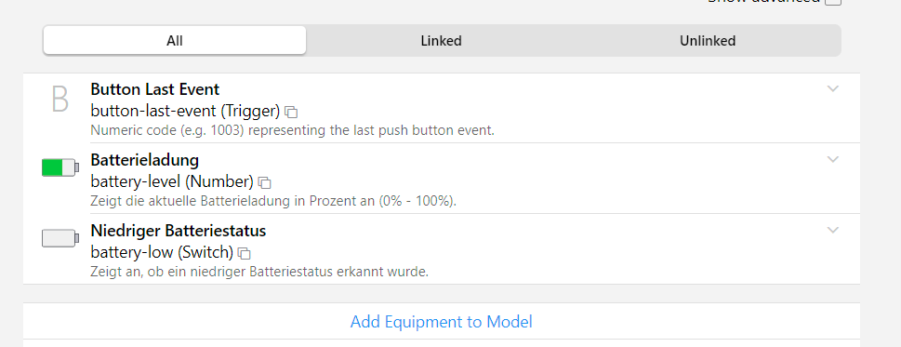Viewport: 901px width, 347px height.
Task: Select the Niedriger Batteriestatus channel title
Action: [x=179, y=231]
